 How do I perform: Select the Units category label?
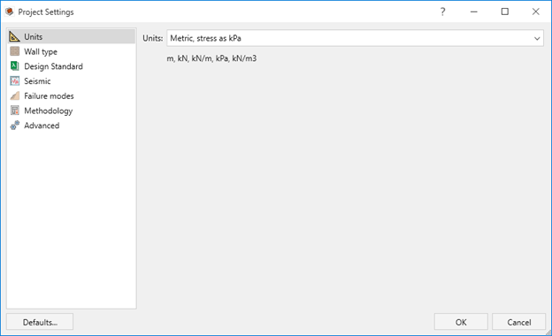coord(33,36)
